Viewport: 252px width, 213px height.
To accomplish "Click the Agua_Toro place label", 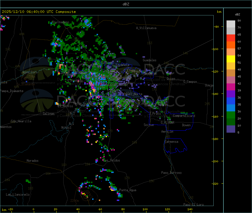I will (x=30, y=72).
